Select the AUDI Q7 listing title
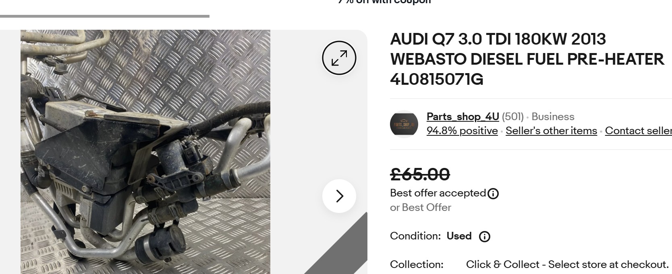 click(x=527, y=59)
